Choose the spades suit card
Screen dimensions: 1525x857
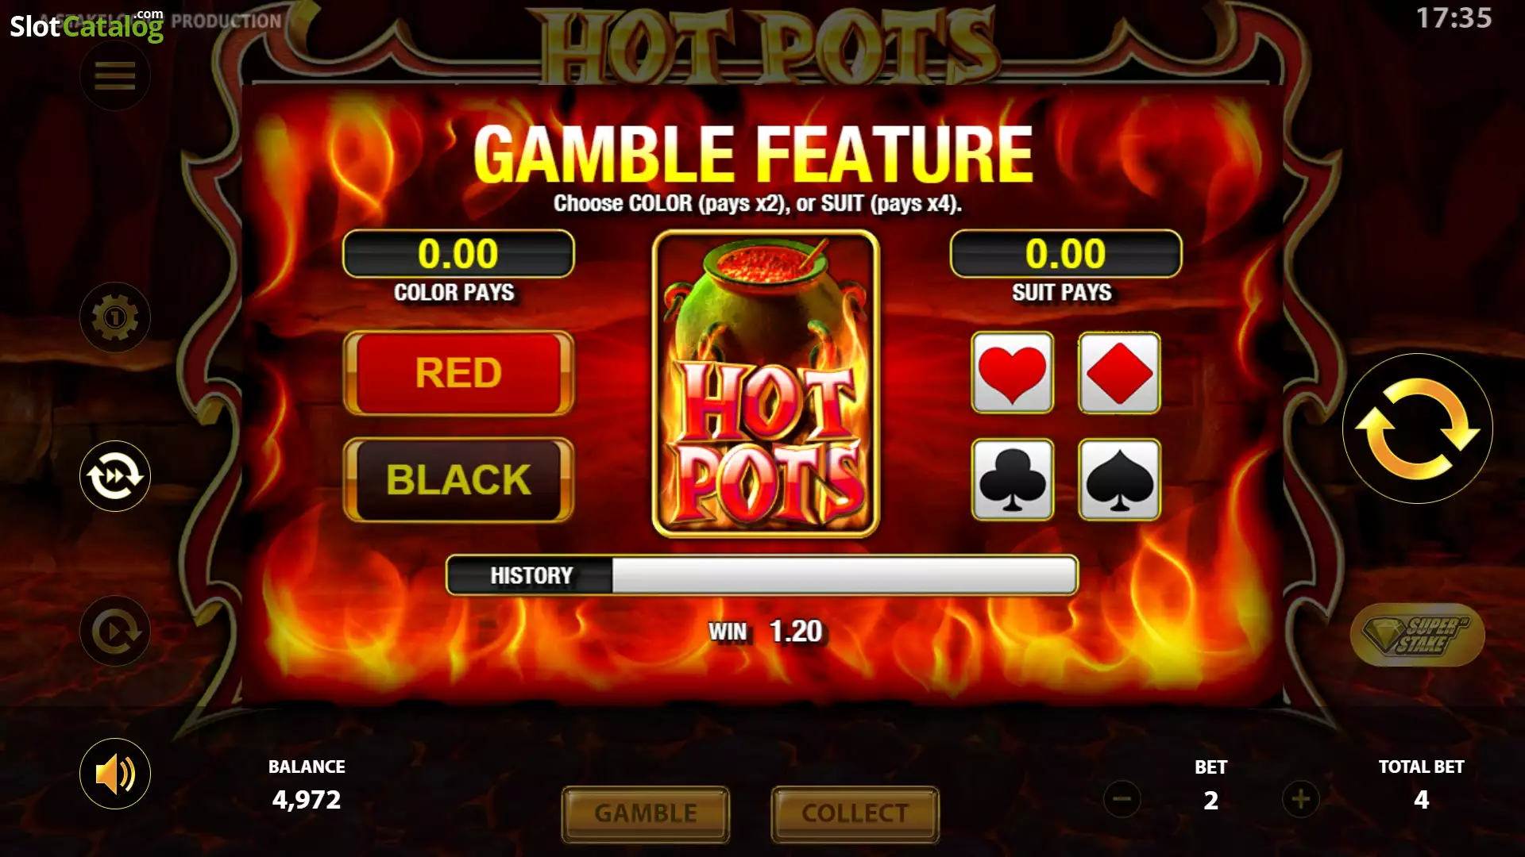pyautogui.click(x=1119, y=479)
